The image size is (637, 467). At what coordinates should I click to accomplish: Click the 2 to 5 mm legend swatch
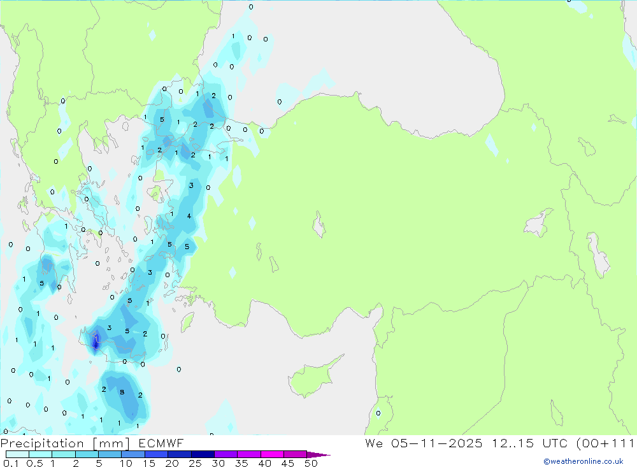pyautogui.click(x=87, y=454)
